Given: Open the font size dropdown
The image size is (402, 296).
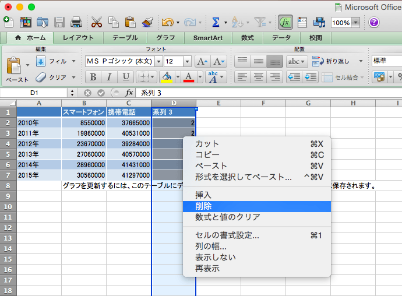Looking at the screenshot, I should [x=187, y=61].
